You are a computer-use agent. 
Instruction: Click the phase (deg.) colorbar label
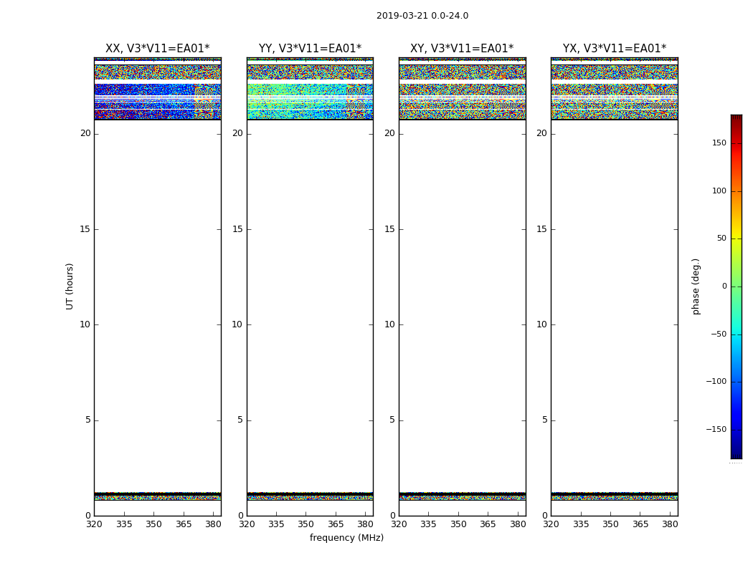click(x=696, y=286)
